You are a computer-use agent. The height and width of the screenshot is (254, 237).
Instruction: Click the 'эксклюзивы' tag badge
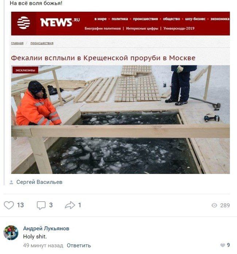tap(25, 70)
